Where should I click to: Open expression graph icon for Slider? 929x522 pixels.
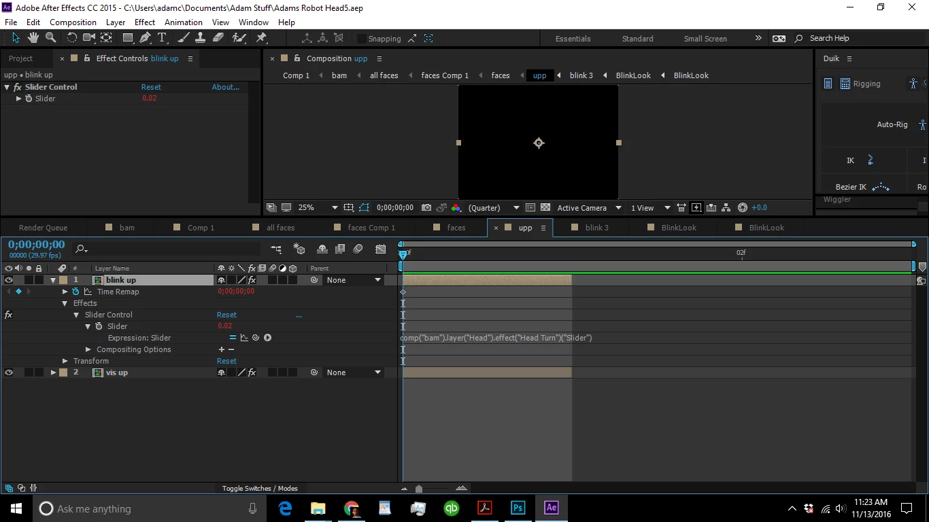[244, 338]
